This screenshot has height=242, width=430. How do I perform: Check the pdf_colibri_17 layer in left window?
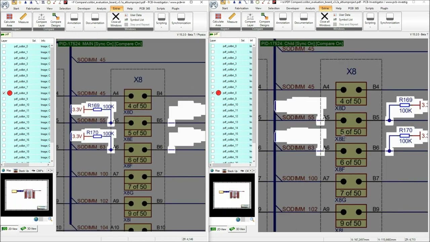(x=4, y=146)
